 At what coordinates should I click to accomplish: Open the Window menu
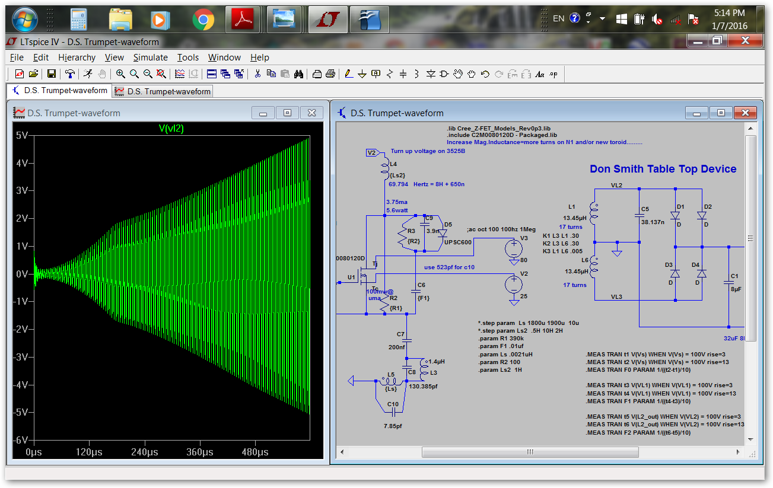coord(224,58)
